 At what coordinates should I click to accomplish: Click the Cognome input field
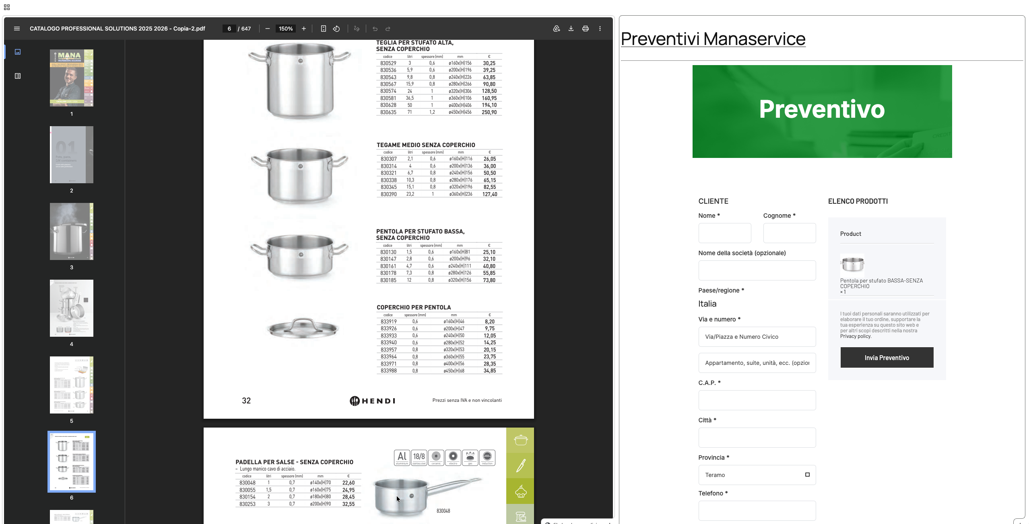[789, 233]
